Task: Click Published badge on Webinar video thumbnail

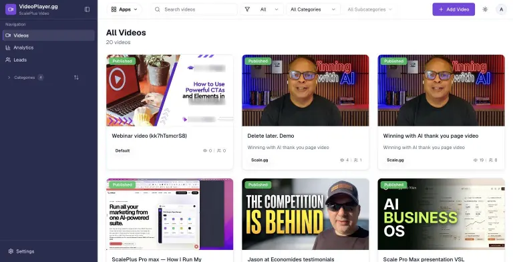Action: [122, 61]
